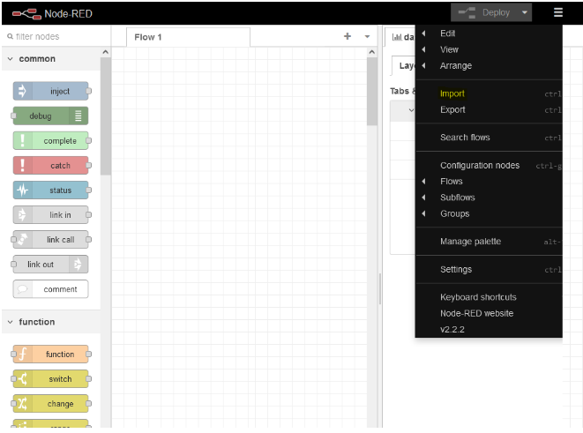This screenshot has height=433, width=583.
Task: Select Search flows menu item
Action: 489,138
